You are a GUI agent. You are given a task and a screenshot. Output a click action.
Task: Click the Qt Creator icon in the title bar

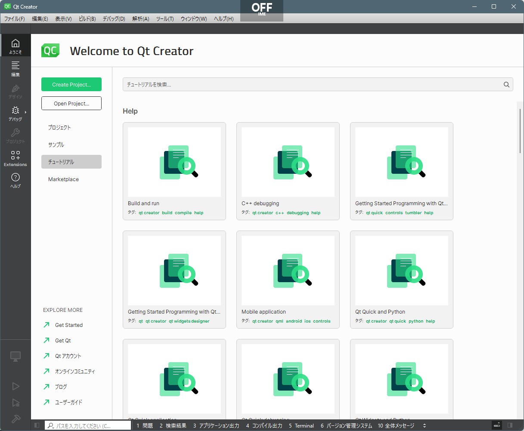coord(7,6)
